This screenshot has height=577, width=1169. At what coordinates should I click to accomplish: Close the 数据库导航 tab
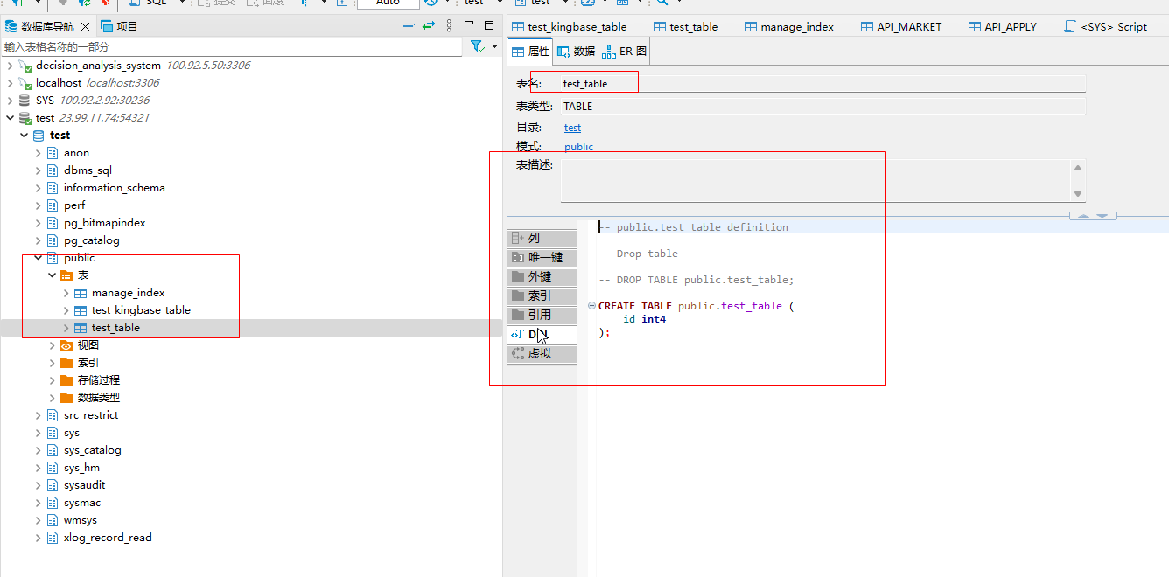click(x=86, y=26)
